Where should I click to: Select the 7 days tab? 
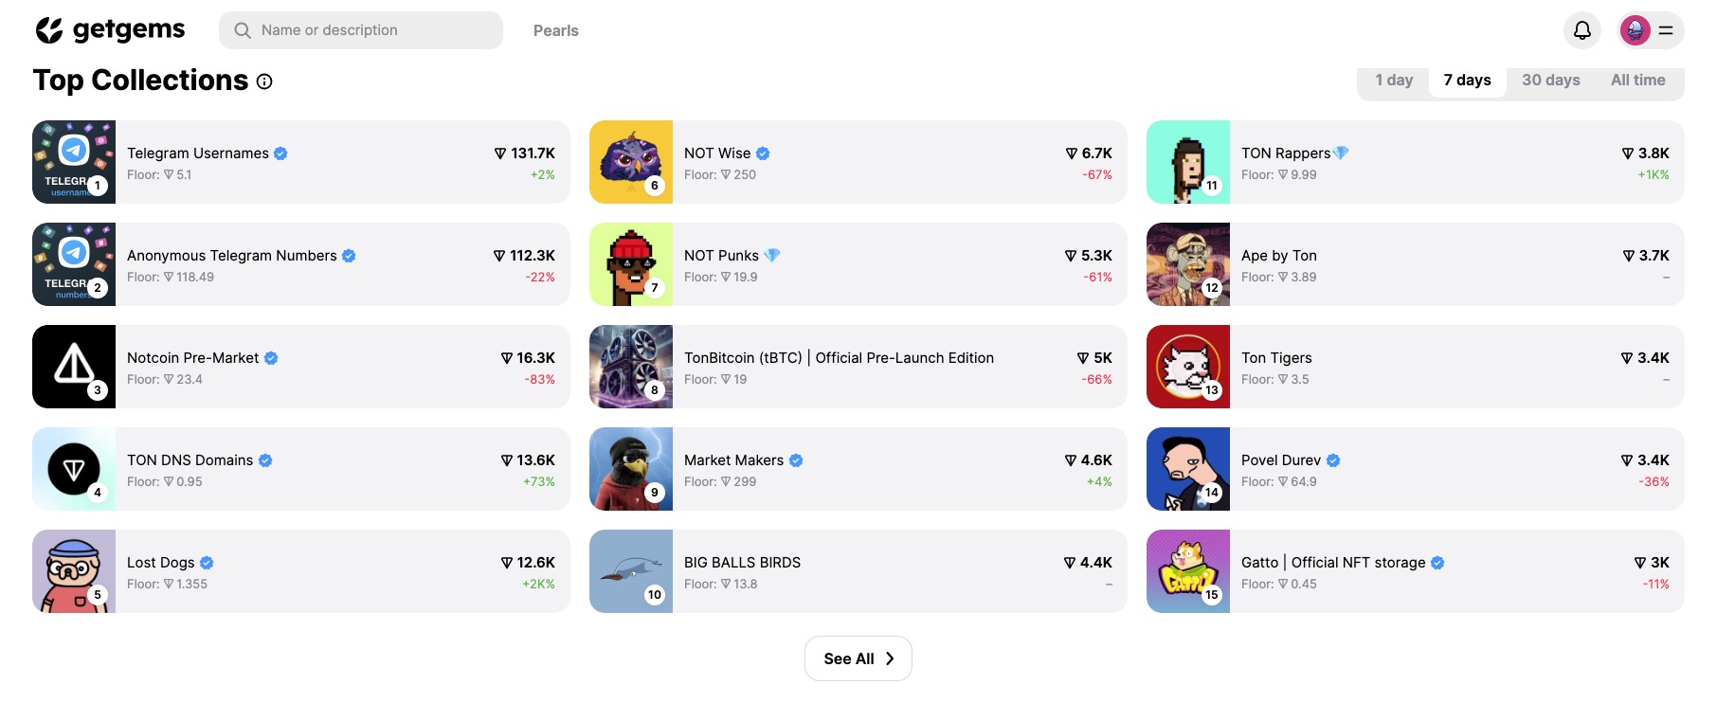point(1467,81)
